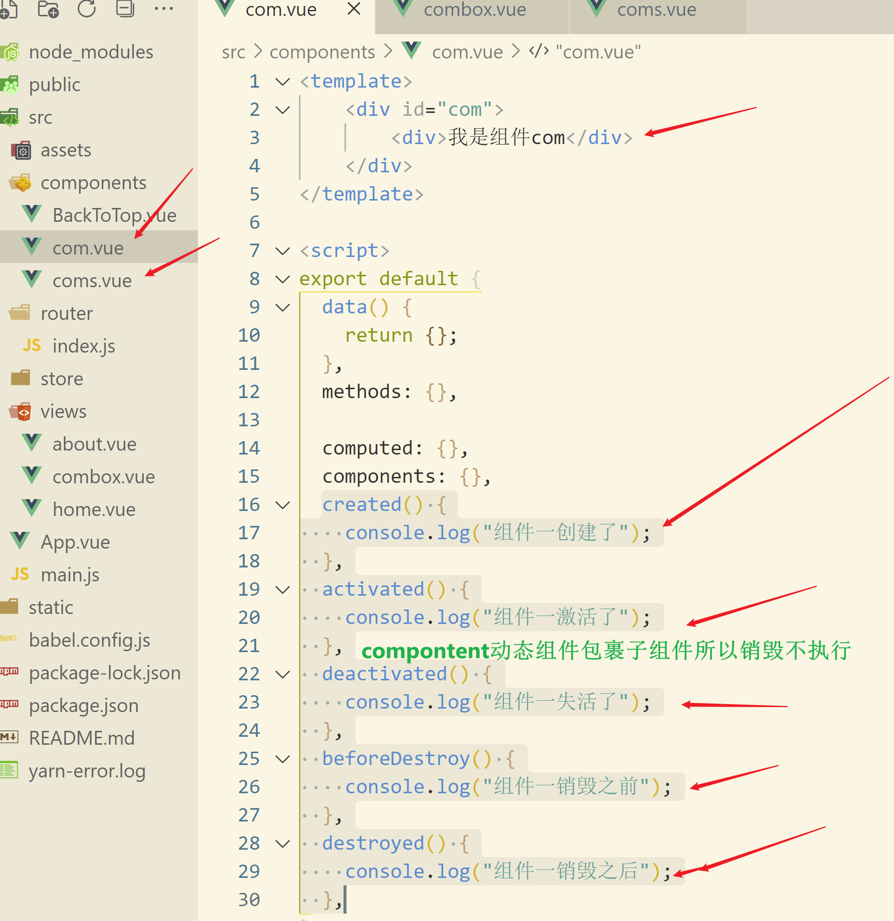The width and height of the screenshot is (894, 921).
Task: Collapse the created() hook fold
Action: pos(282,505)
